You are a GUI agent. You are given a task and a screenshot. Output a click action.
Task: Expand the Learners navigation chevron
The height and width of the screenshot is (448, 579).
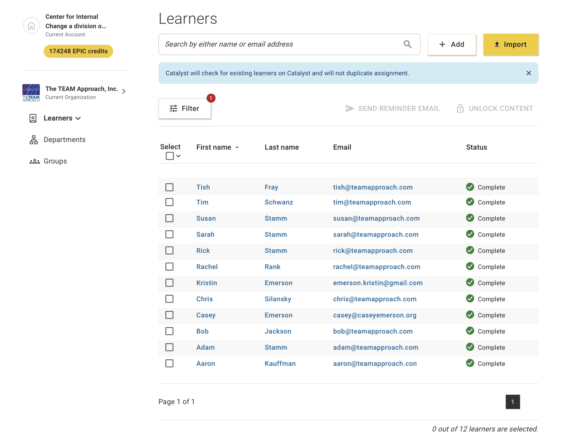point(78,118)
